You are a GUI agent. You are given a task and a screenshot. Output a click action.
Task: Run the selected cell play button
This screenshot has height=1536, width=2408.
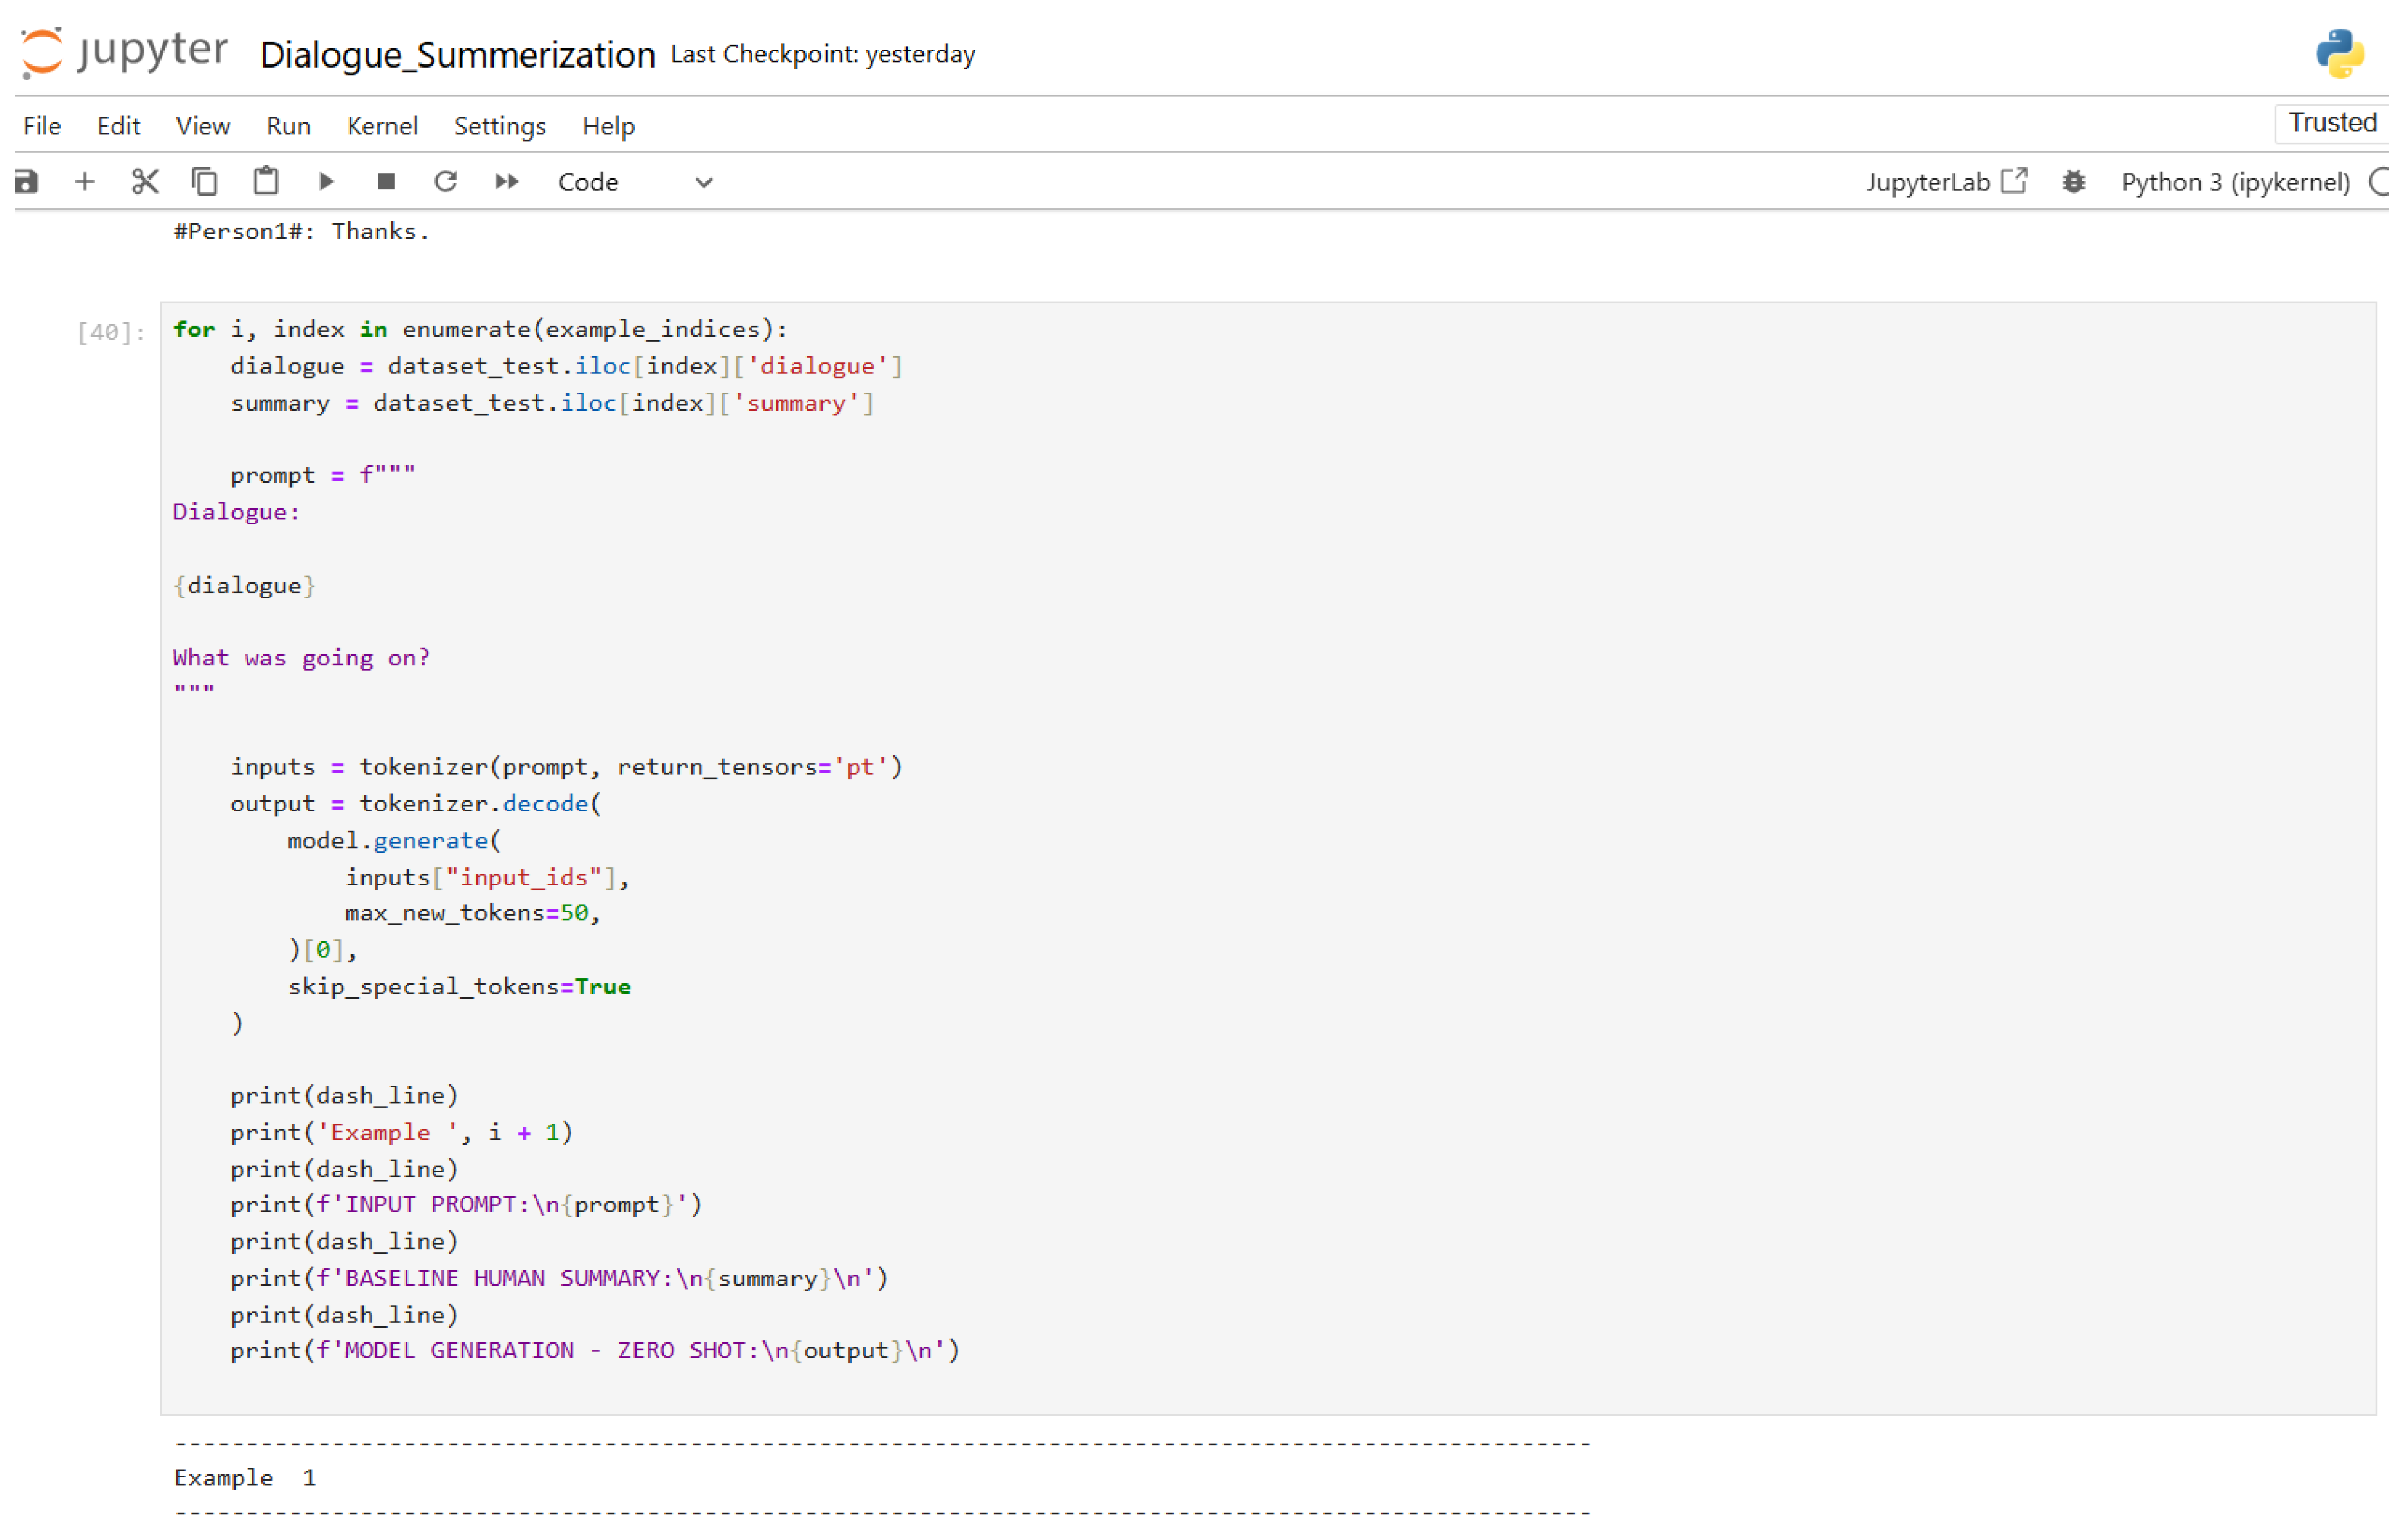click(x=326, y=182)
